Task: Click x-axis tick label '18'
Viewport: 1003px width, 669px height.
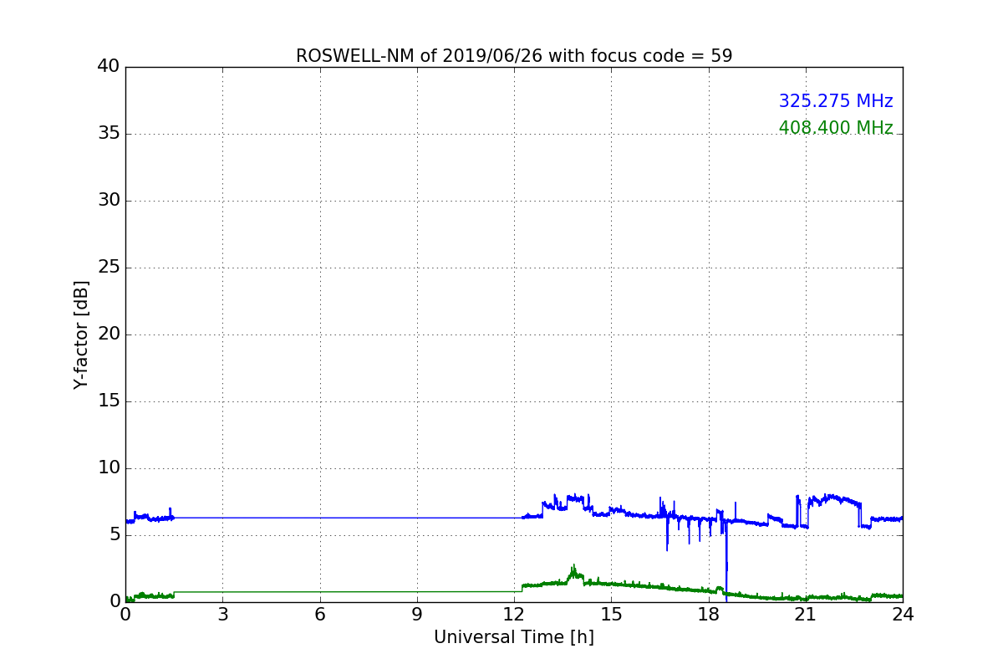Action: coord(708,614)
